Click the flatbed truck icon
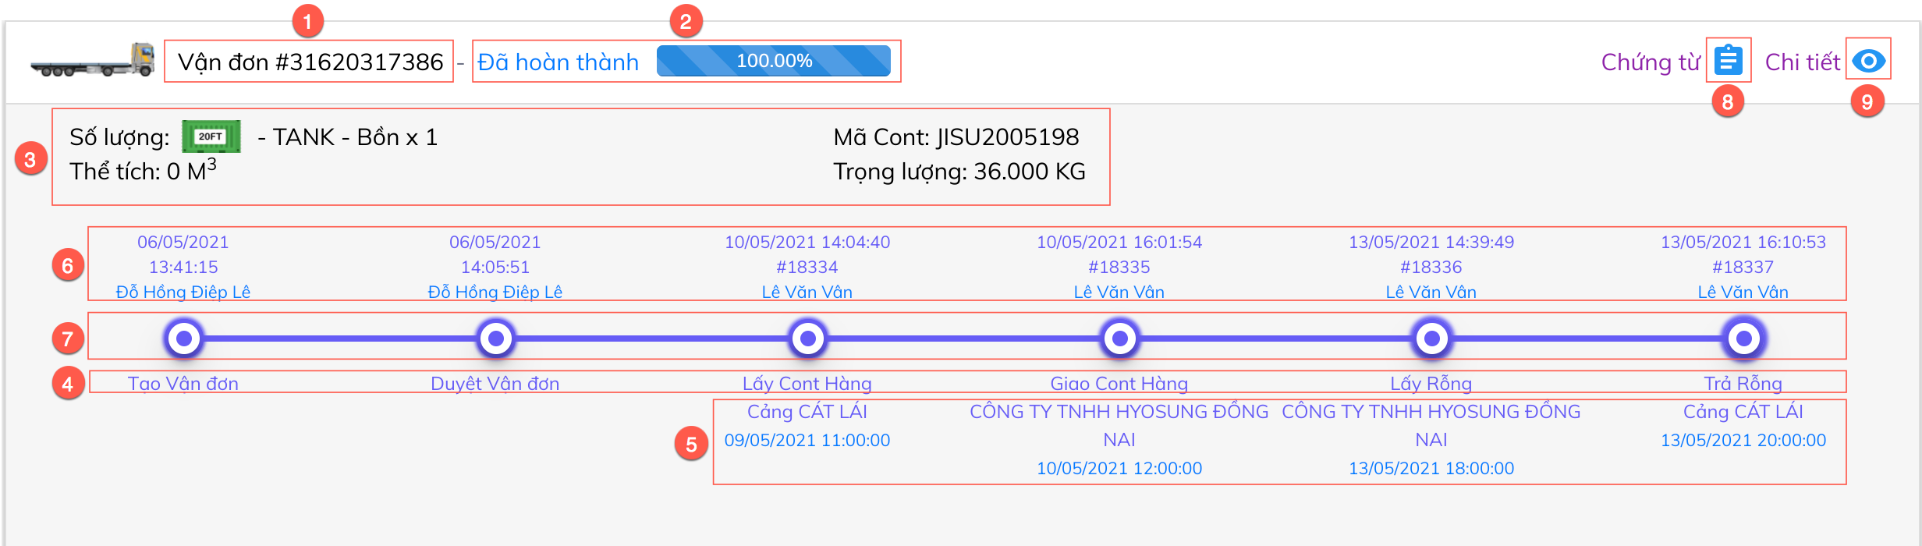The image size is (1922, 546). coord(92,61)
